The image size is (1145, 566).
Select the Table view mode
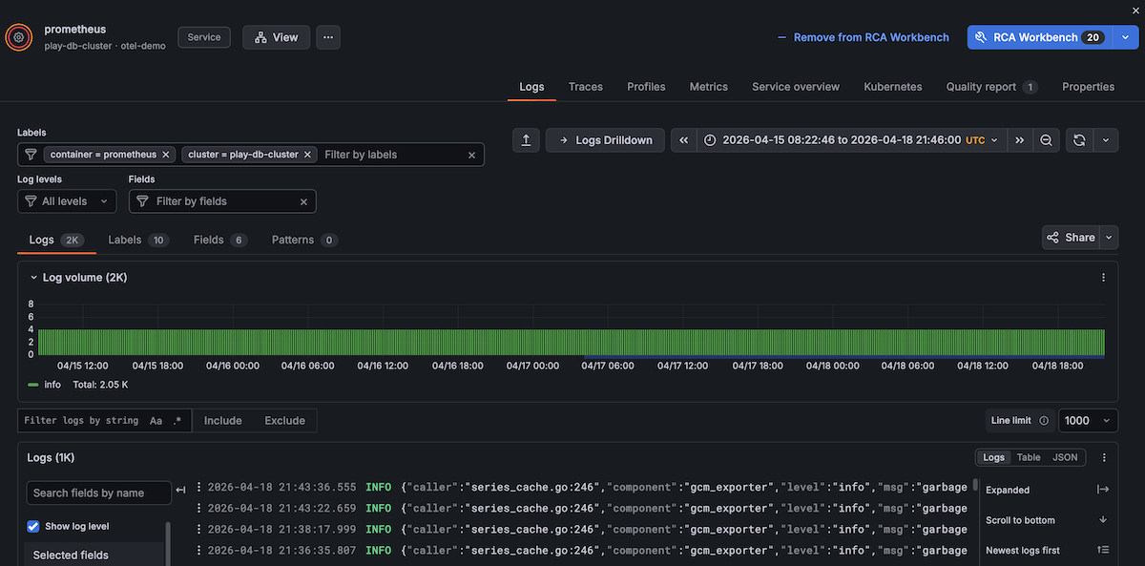click(1029, 457)
